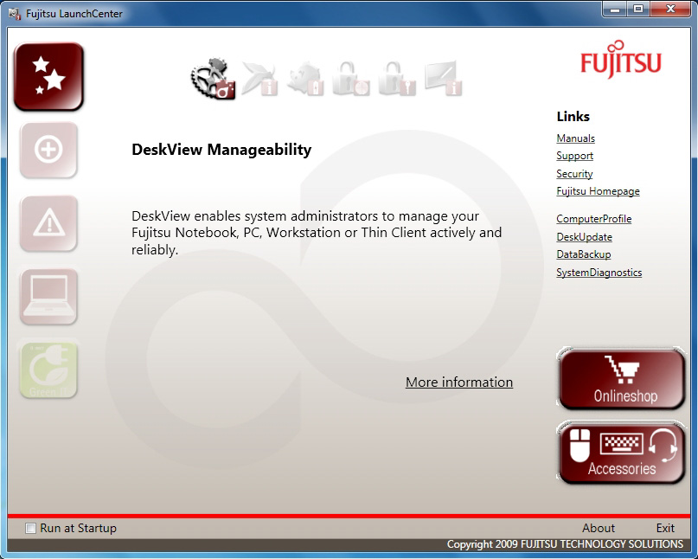Select the stars highlights sidebar icon
The image size is (698, 559).
48,76
